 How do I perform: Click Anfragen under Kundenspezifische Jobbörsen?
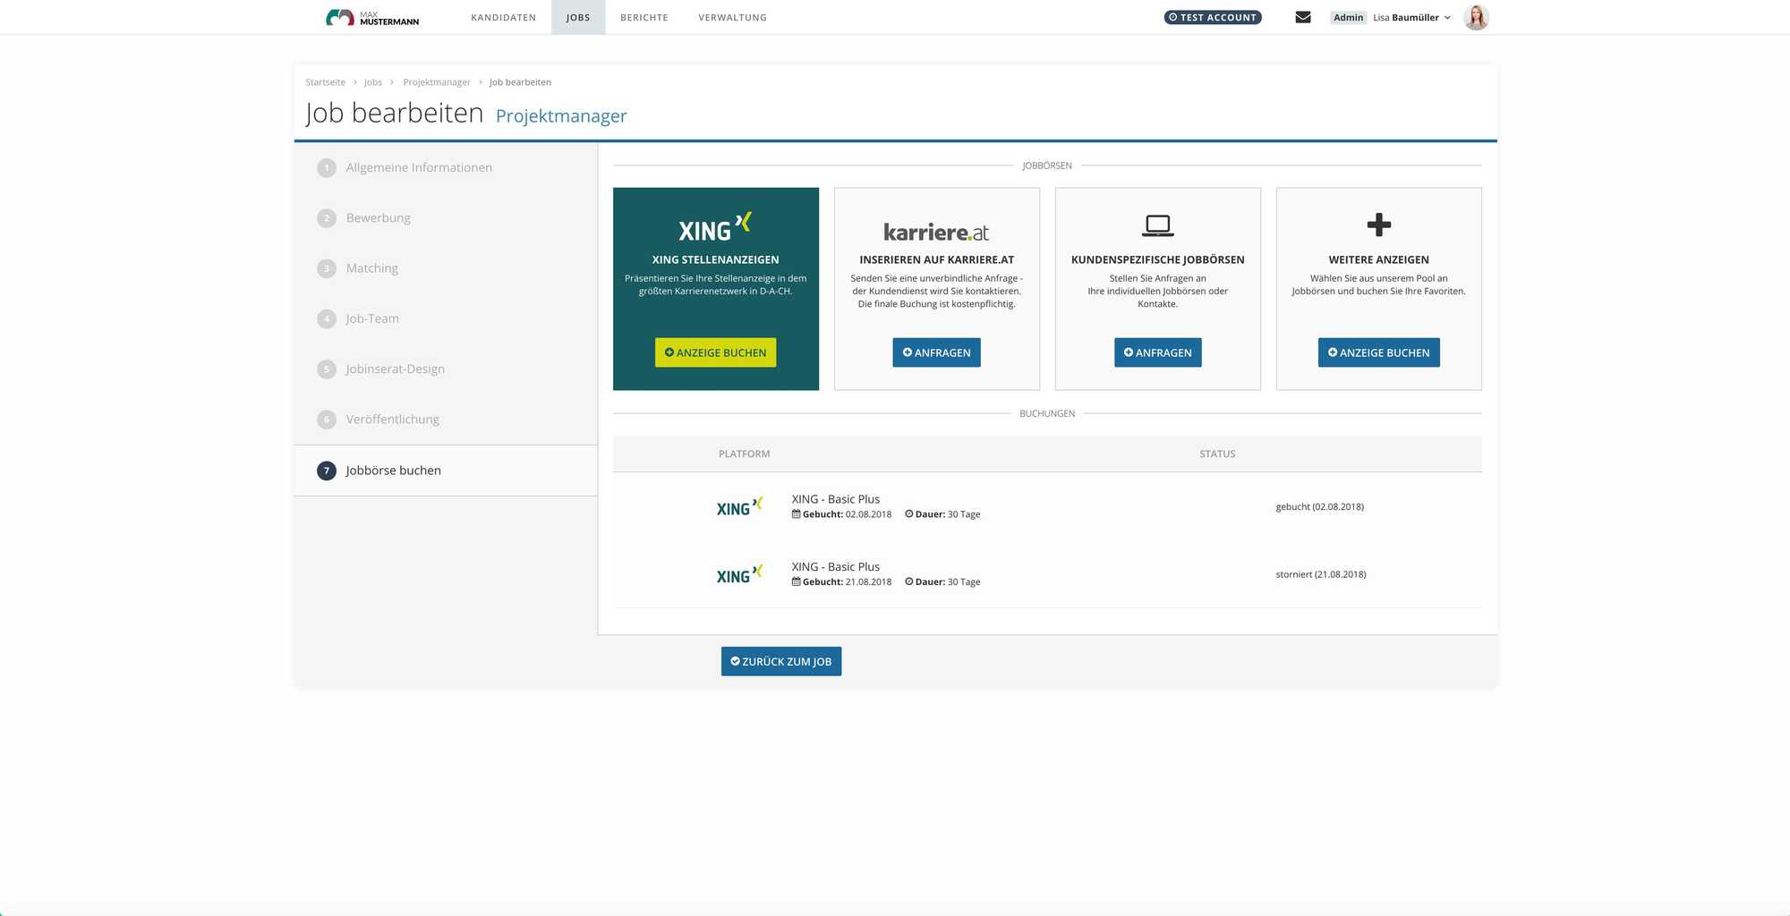(1157, 352)
